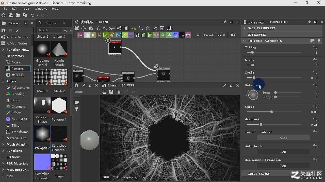The height and width of the screenshot is (182, 325).
Task: Open the Windows menu
Action: [41, 9]
